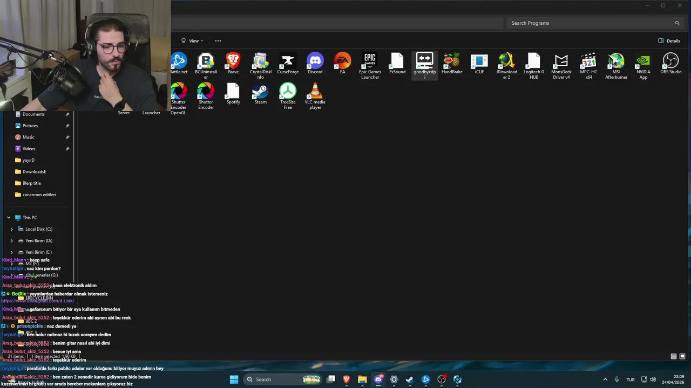691x388 pixels.
Task: Select the Shutter Encoder OpenGL shortcut
Action: [x=179, y=99]
